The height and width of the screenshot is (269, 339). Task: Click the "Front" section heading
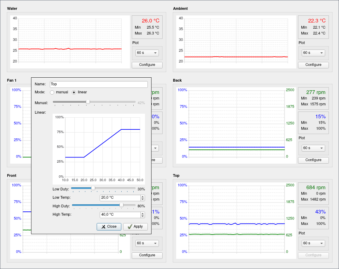point(12,176)
